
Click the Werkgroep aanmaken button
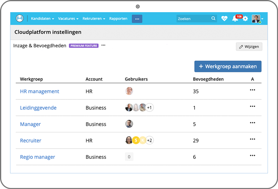228,66
